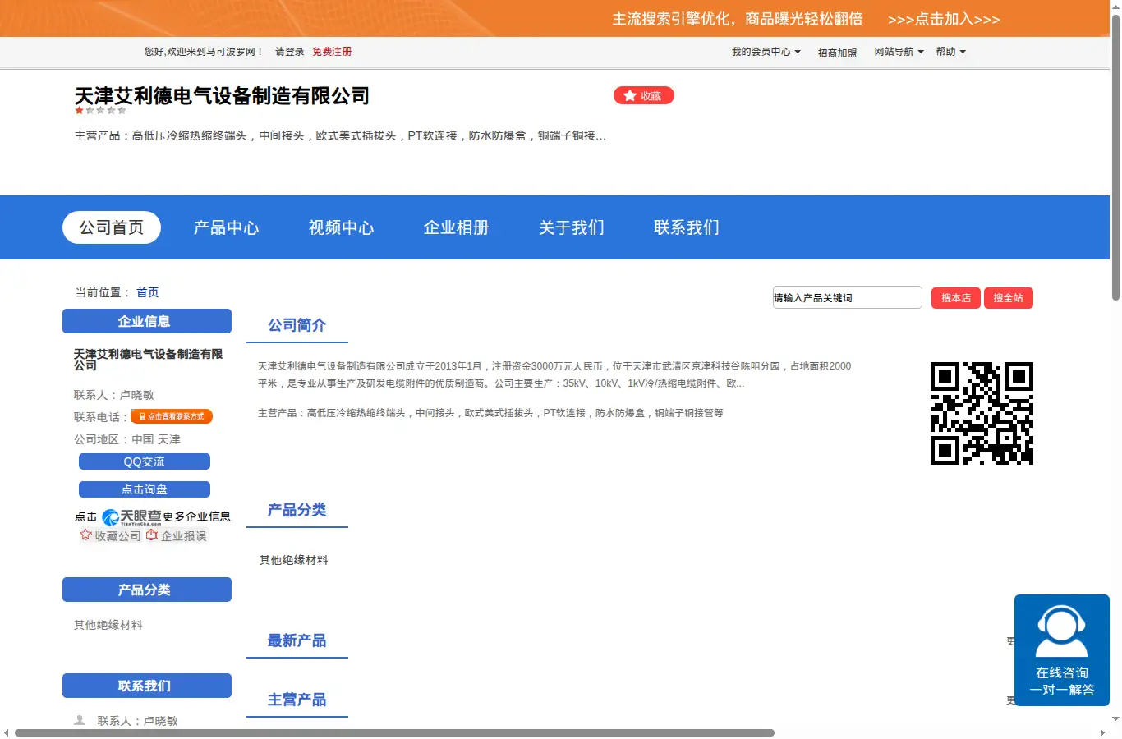Click the 最新产品 section heading

pos(297,640)
